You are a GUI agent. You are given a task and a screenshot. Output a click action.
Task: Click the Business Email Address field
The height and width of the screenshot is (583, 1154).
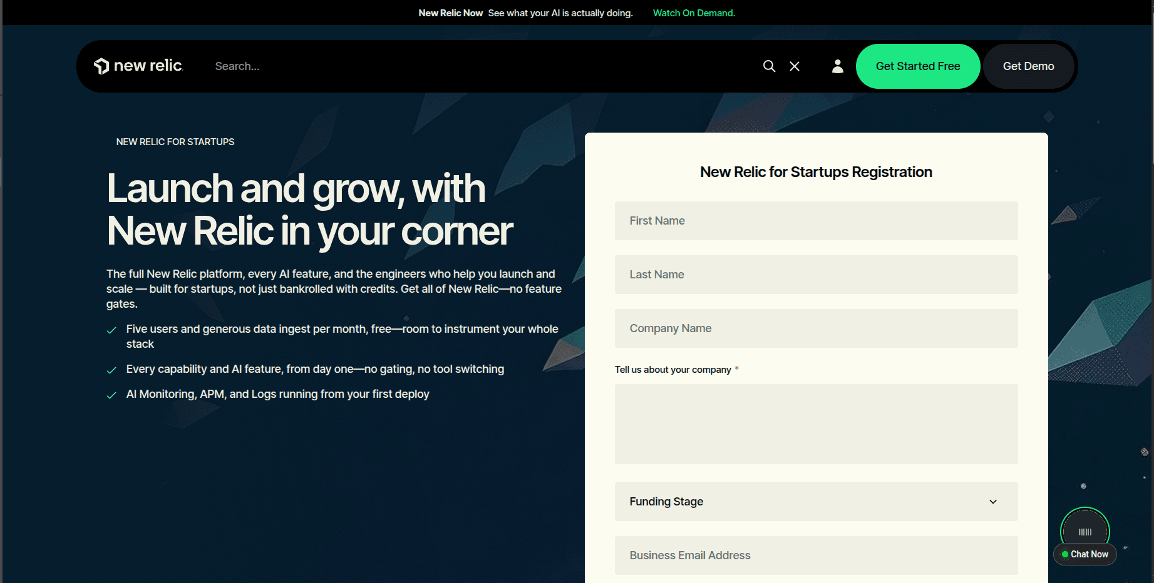816,555
